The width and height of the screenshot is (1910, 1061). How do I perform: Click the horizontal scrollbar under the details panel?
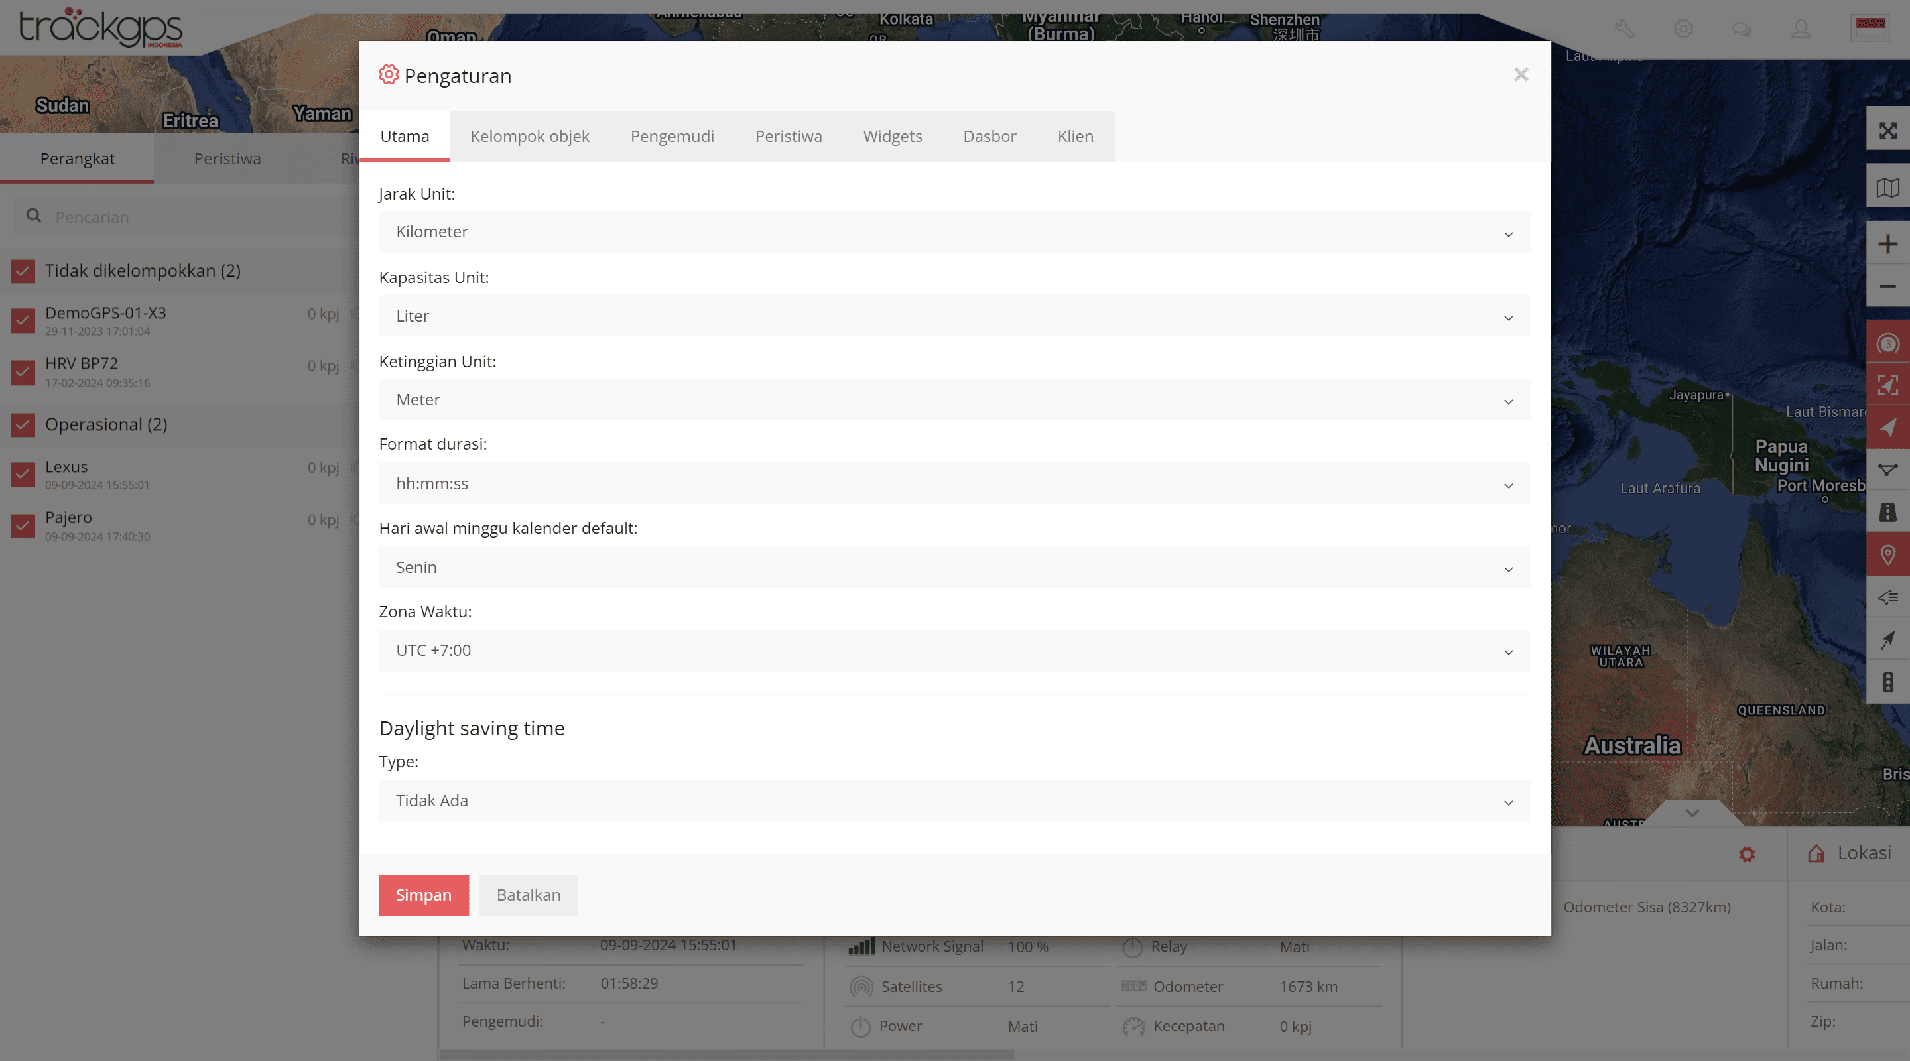coord(727,1054)
